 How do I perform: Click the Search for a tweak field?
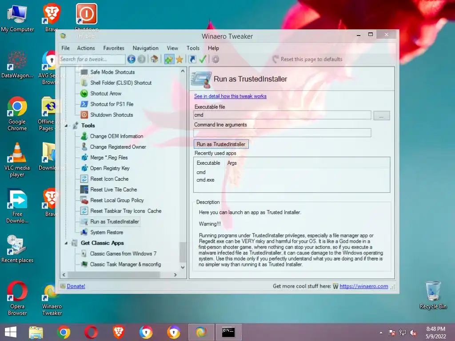[92, 59]
